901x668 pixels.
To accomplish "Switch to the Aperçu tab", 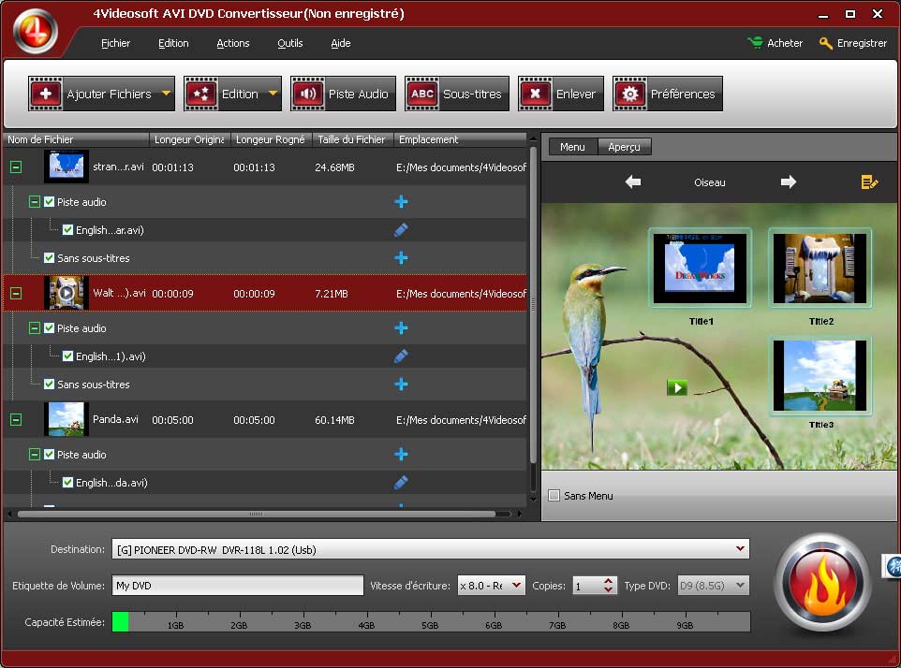I will tap(624, 147).
